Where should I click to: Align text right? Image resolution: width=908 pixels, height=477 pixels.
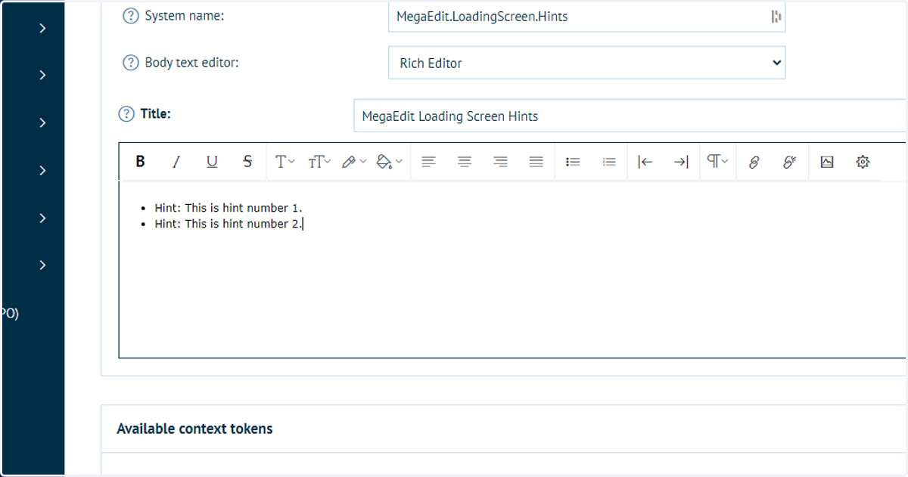500,161
